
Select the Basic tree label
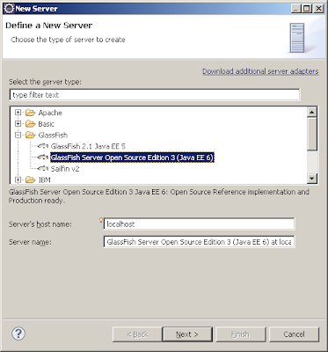[46, 124]
